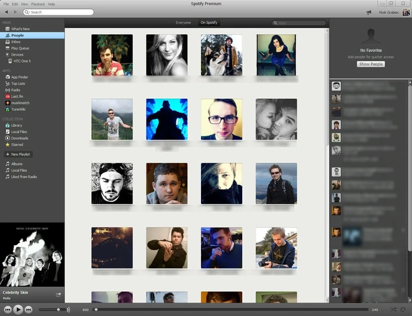Open the TuneWiki app
Viewport: 412px width, 316px height.
pyautogui.click(x=18, y=110)
